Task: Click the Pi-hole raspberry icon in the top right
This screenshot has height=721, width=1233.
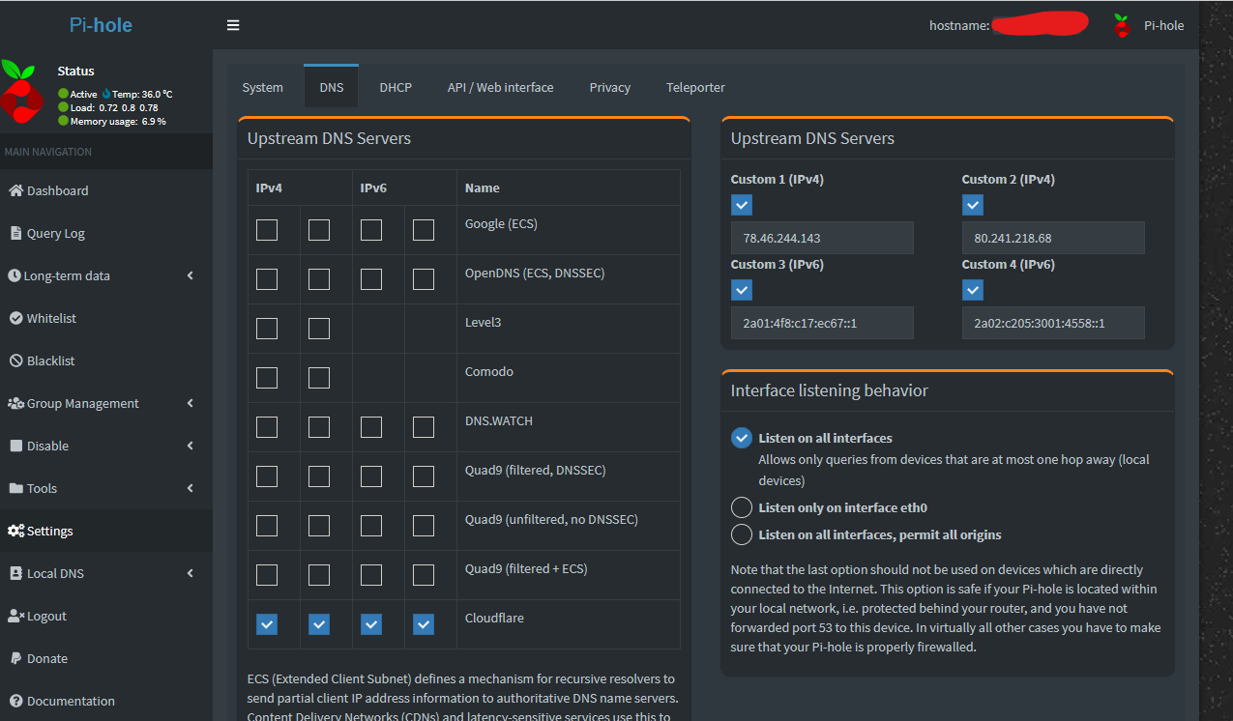Action: coord(1122,26)
